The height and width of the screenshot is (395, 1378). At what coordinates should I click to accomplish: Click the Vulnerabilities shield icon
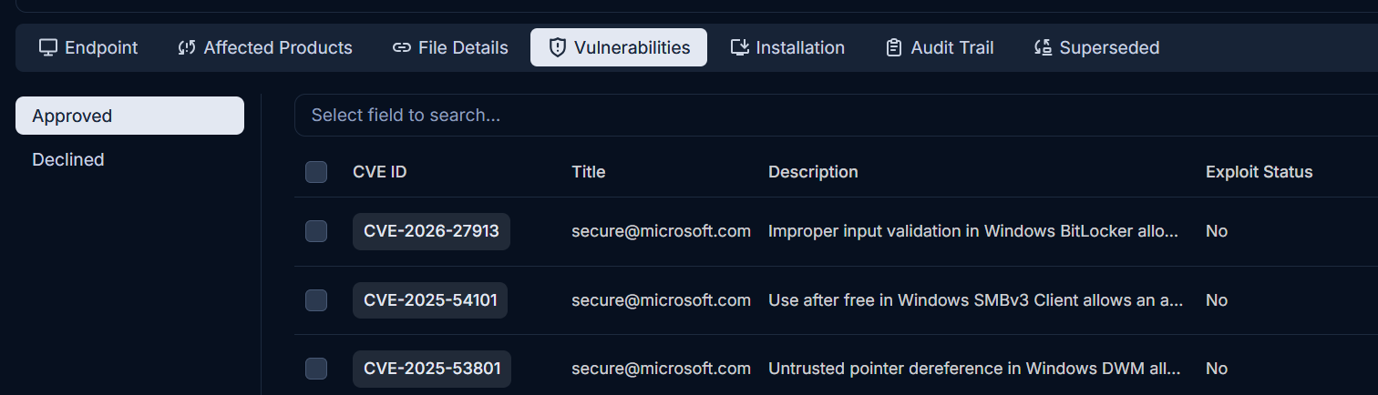(x=557, y=47)
